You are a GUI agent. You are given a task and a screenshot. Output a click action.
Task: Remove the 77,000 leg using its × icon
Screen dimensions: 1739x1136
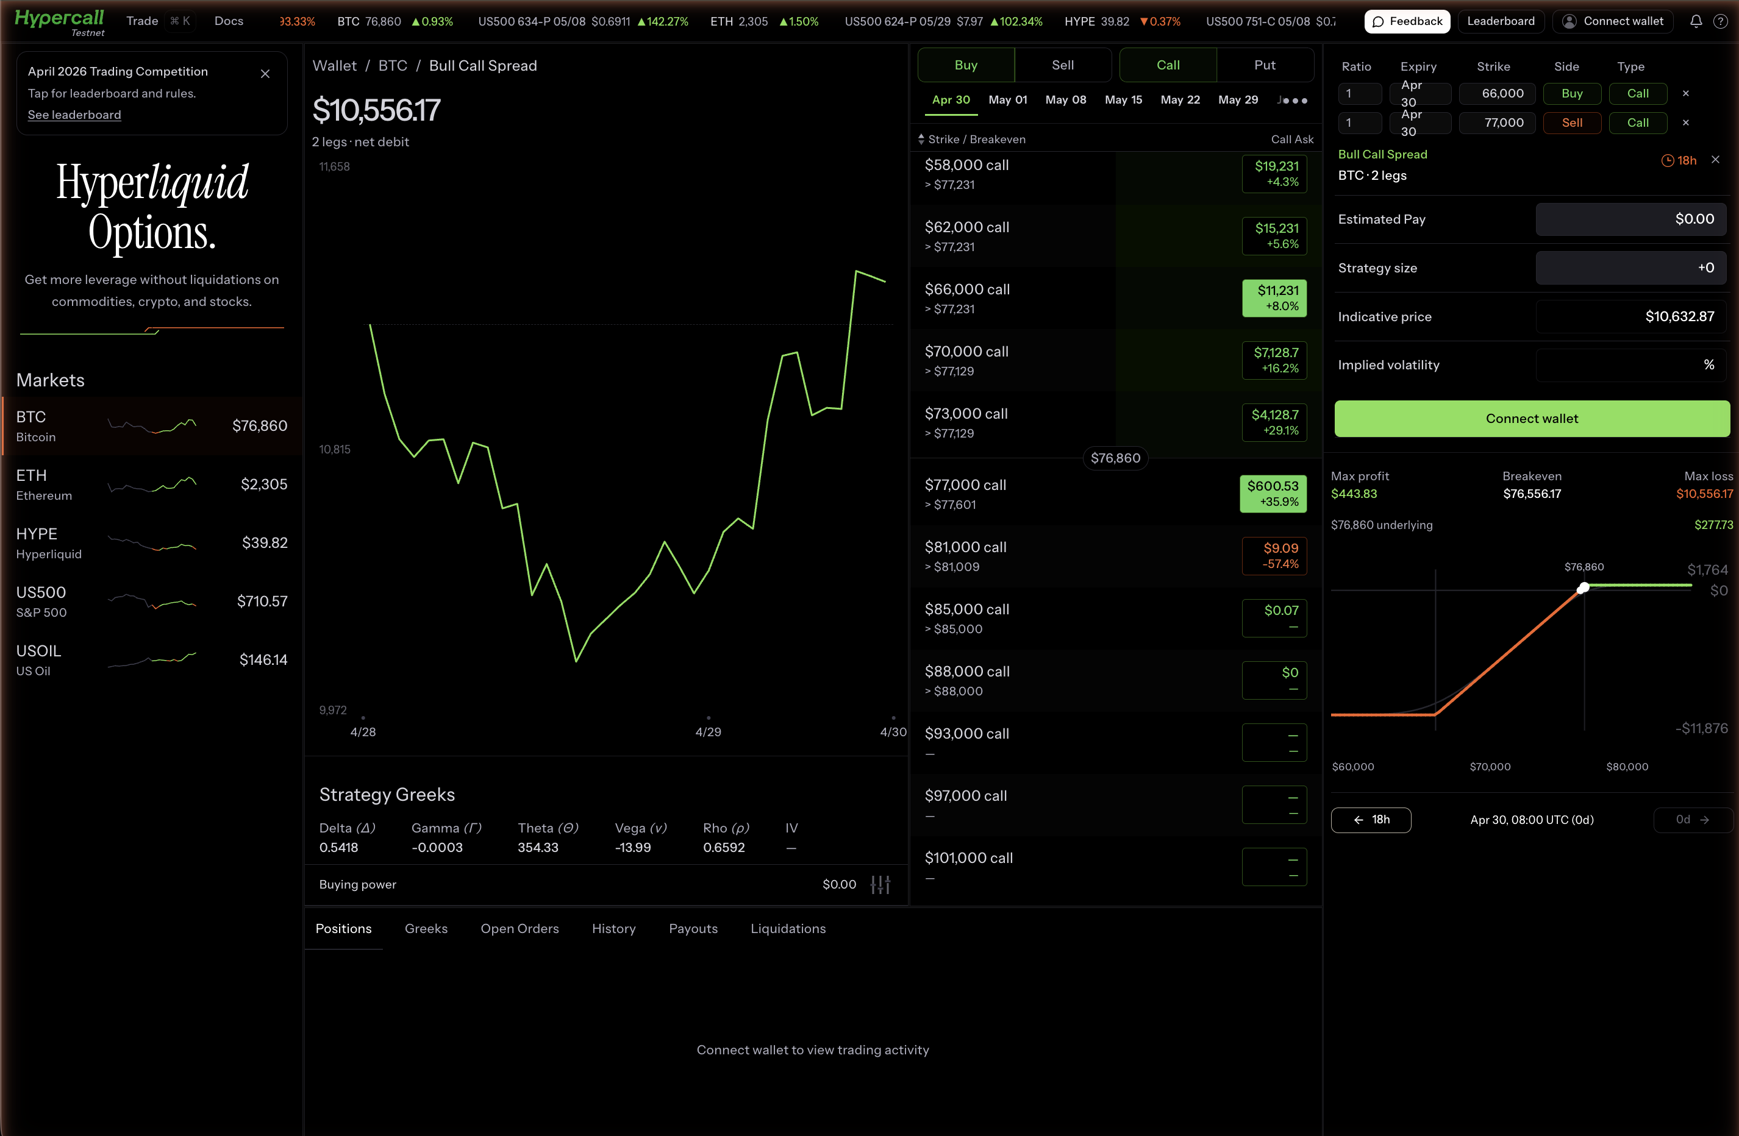click(1687, 122)
